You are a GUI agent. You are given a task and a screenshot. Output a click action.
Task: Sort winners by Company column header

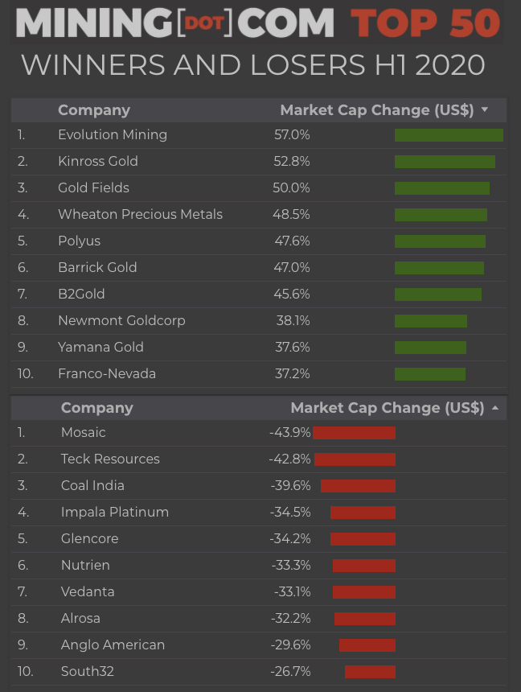tap(94, 110)
